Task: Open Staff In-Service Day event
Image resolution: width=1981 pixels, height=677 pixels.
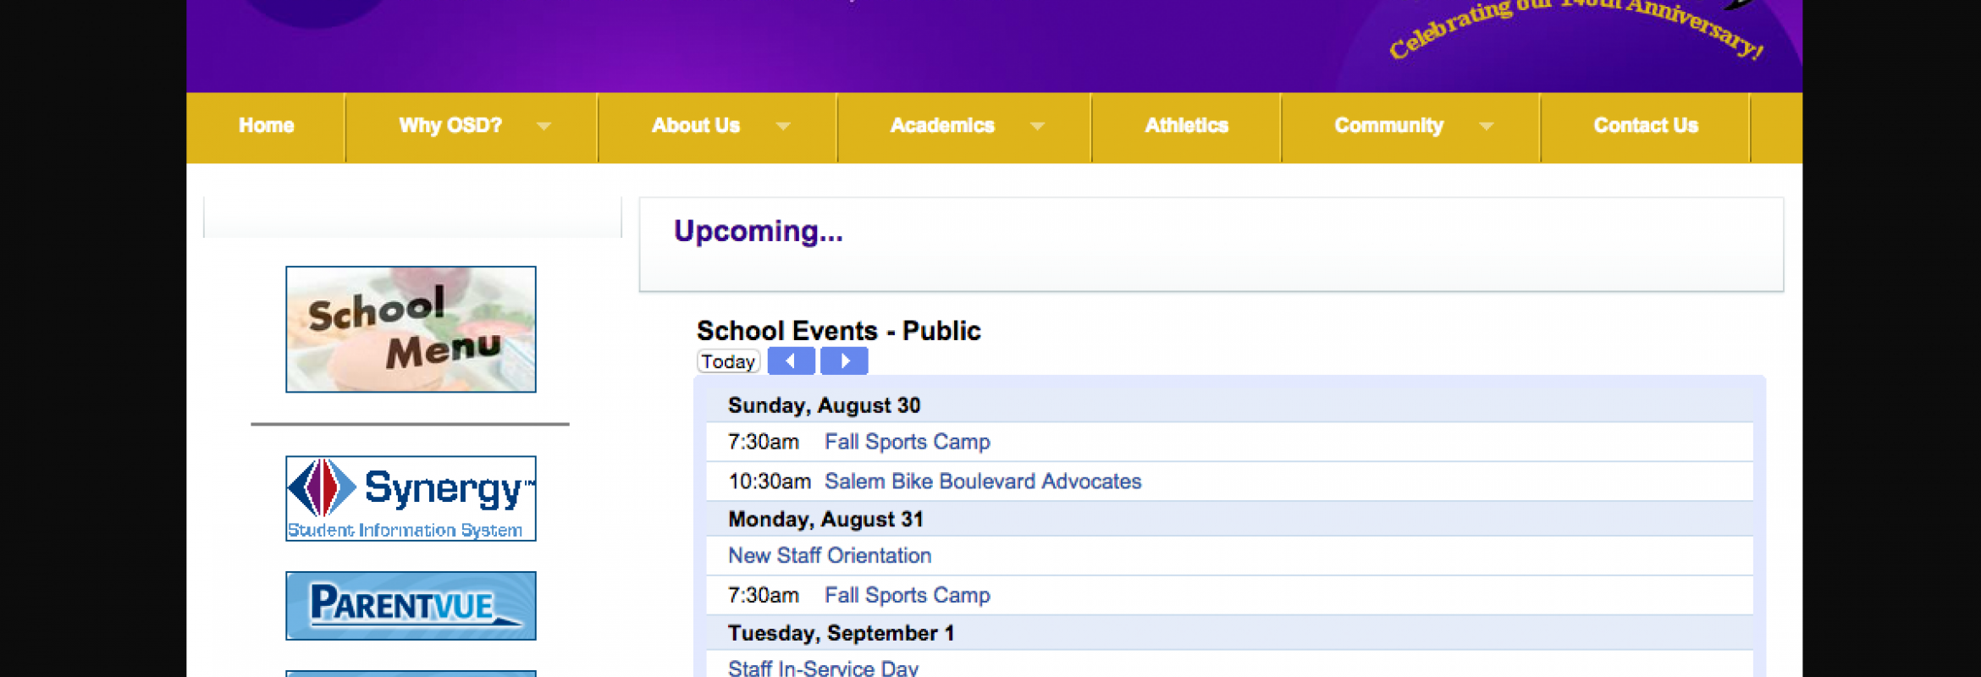Action: coord(823,668)
